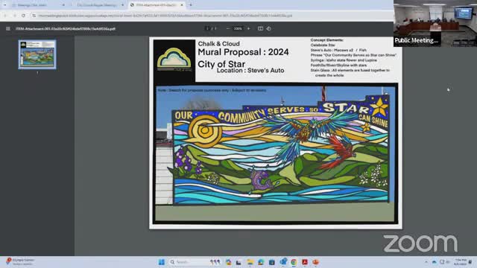Image resolution: width=477 pixels, height=268 pixels.
Task: Click the taskbar Search box
Action: [195, 262]
